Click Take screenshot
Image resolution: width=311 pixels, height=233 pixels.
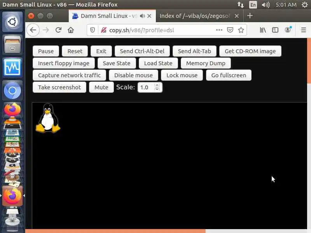pos(59,87)
